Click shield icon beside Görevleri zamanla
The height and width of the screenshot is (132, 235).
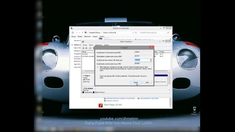(x=105, y=101)
